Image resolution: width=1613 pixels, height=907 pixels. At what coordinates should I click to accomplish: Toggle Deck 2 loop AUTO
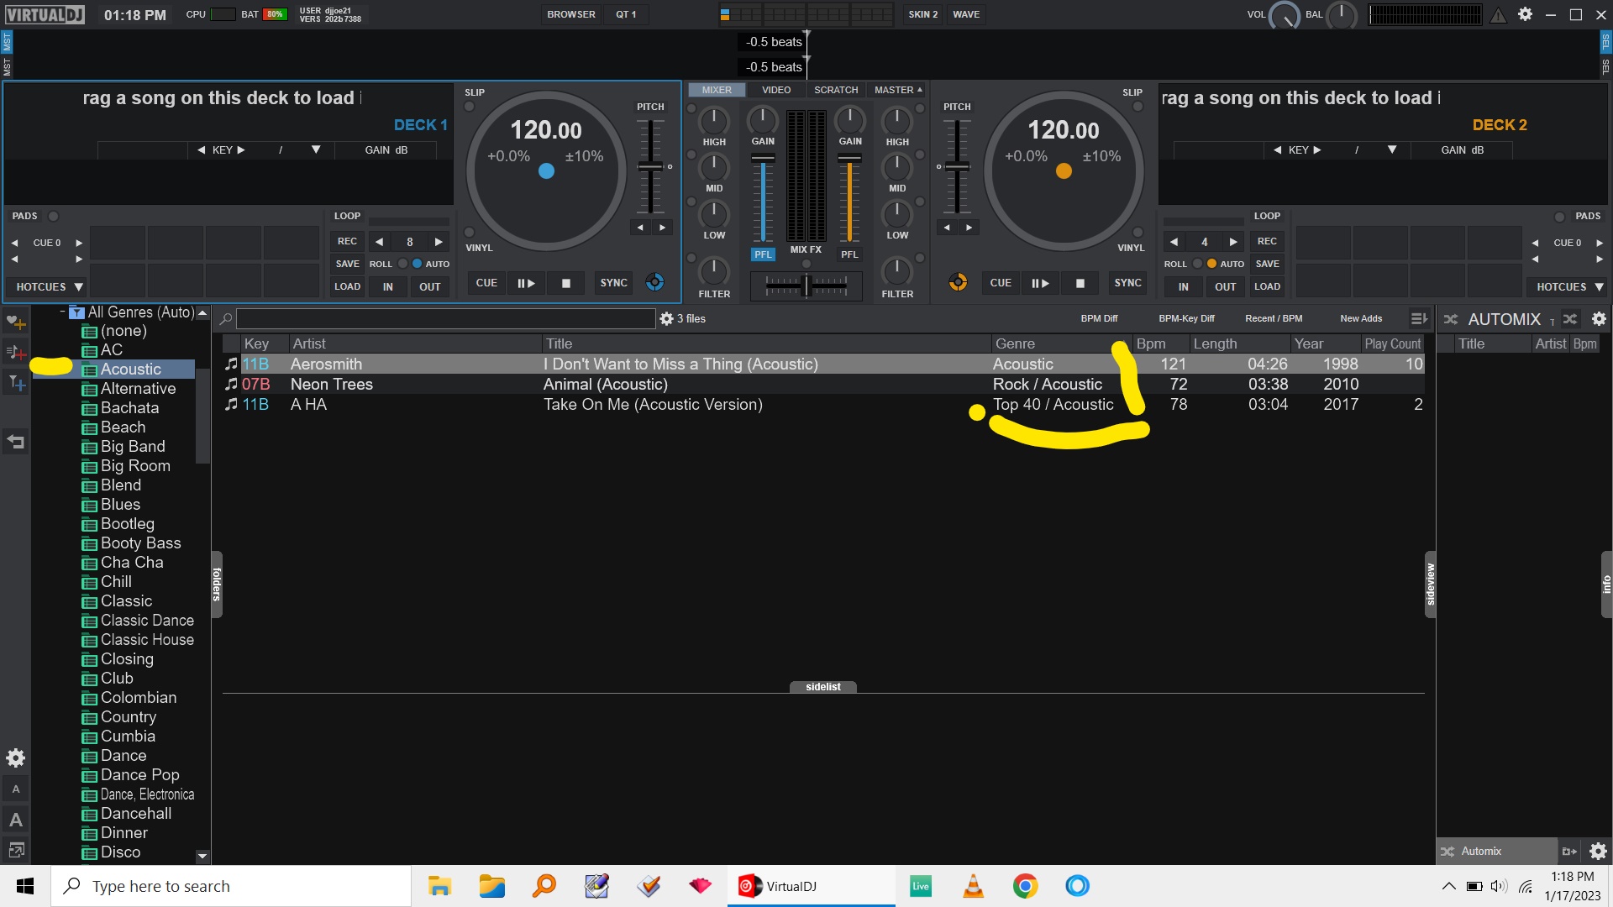click(x=1211, y=264)
